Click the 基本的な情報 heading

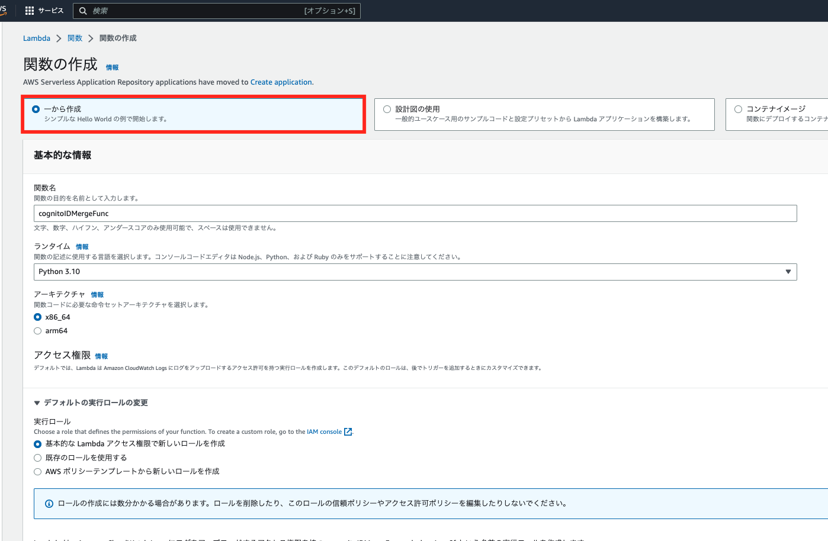pos(62,155)
